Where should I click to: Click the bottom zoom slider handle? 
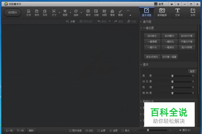[x=148, y=130]
